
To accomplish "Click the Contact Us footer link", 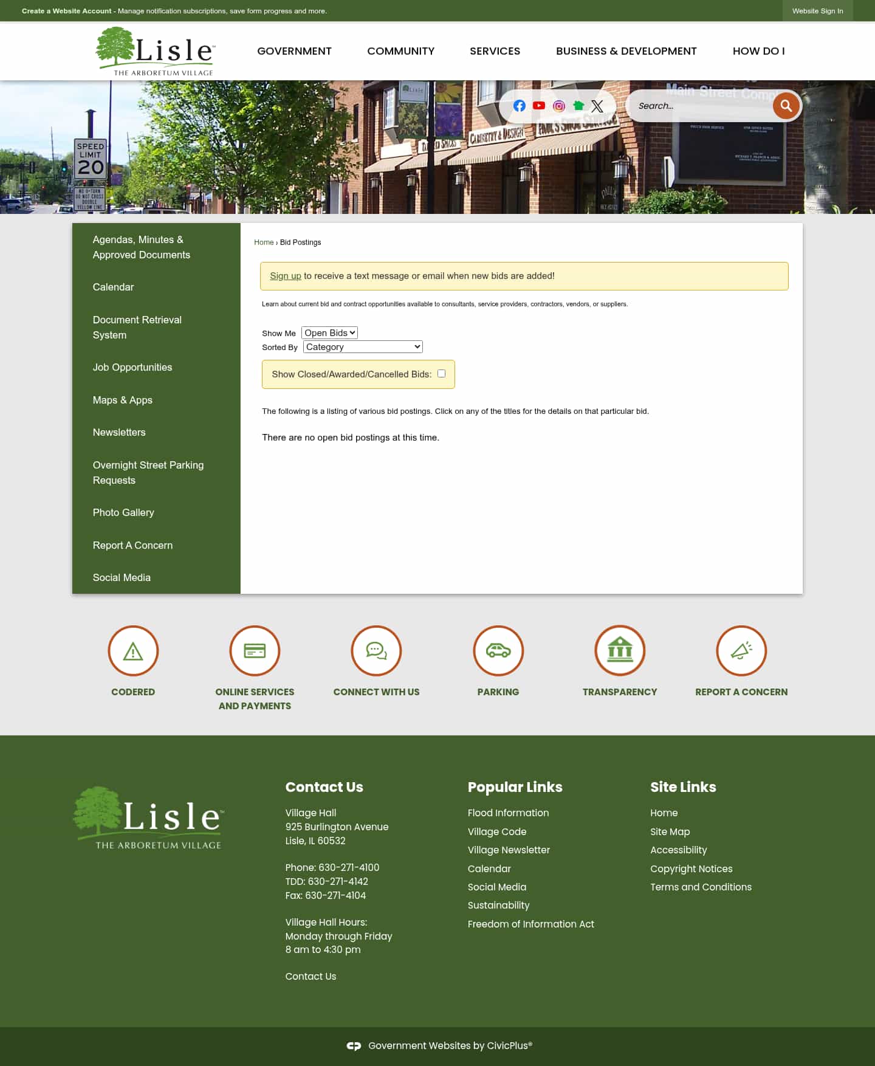I will coord(311,977).
